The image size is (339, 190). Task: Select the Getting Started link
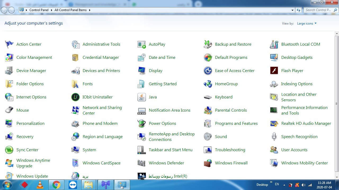coord(163,84)
